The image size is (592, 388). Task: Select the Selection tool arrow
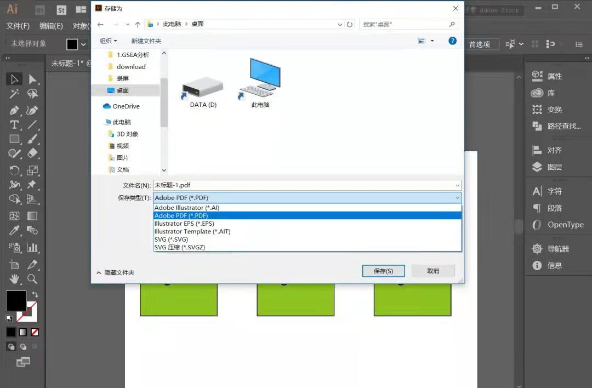(x=14, y=79)
